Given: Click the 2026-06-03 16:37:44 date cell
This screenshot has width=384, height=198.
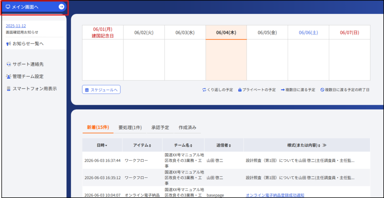Looking at the screenshot, I should (x=102, y=160).
